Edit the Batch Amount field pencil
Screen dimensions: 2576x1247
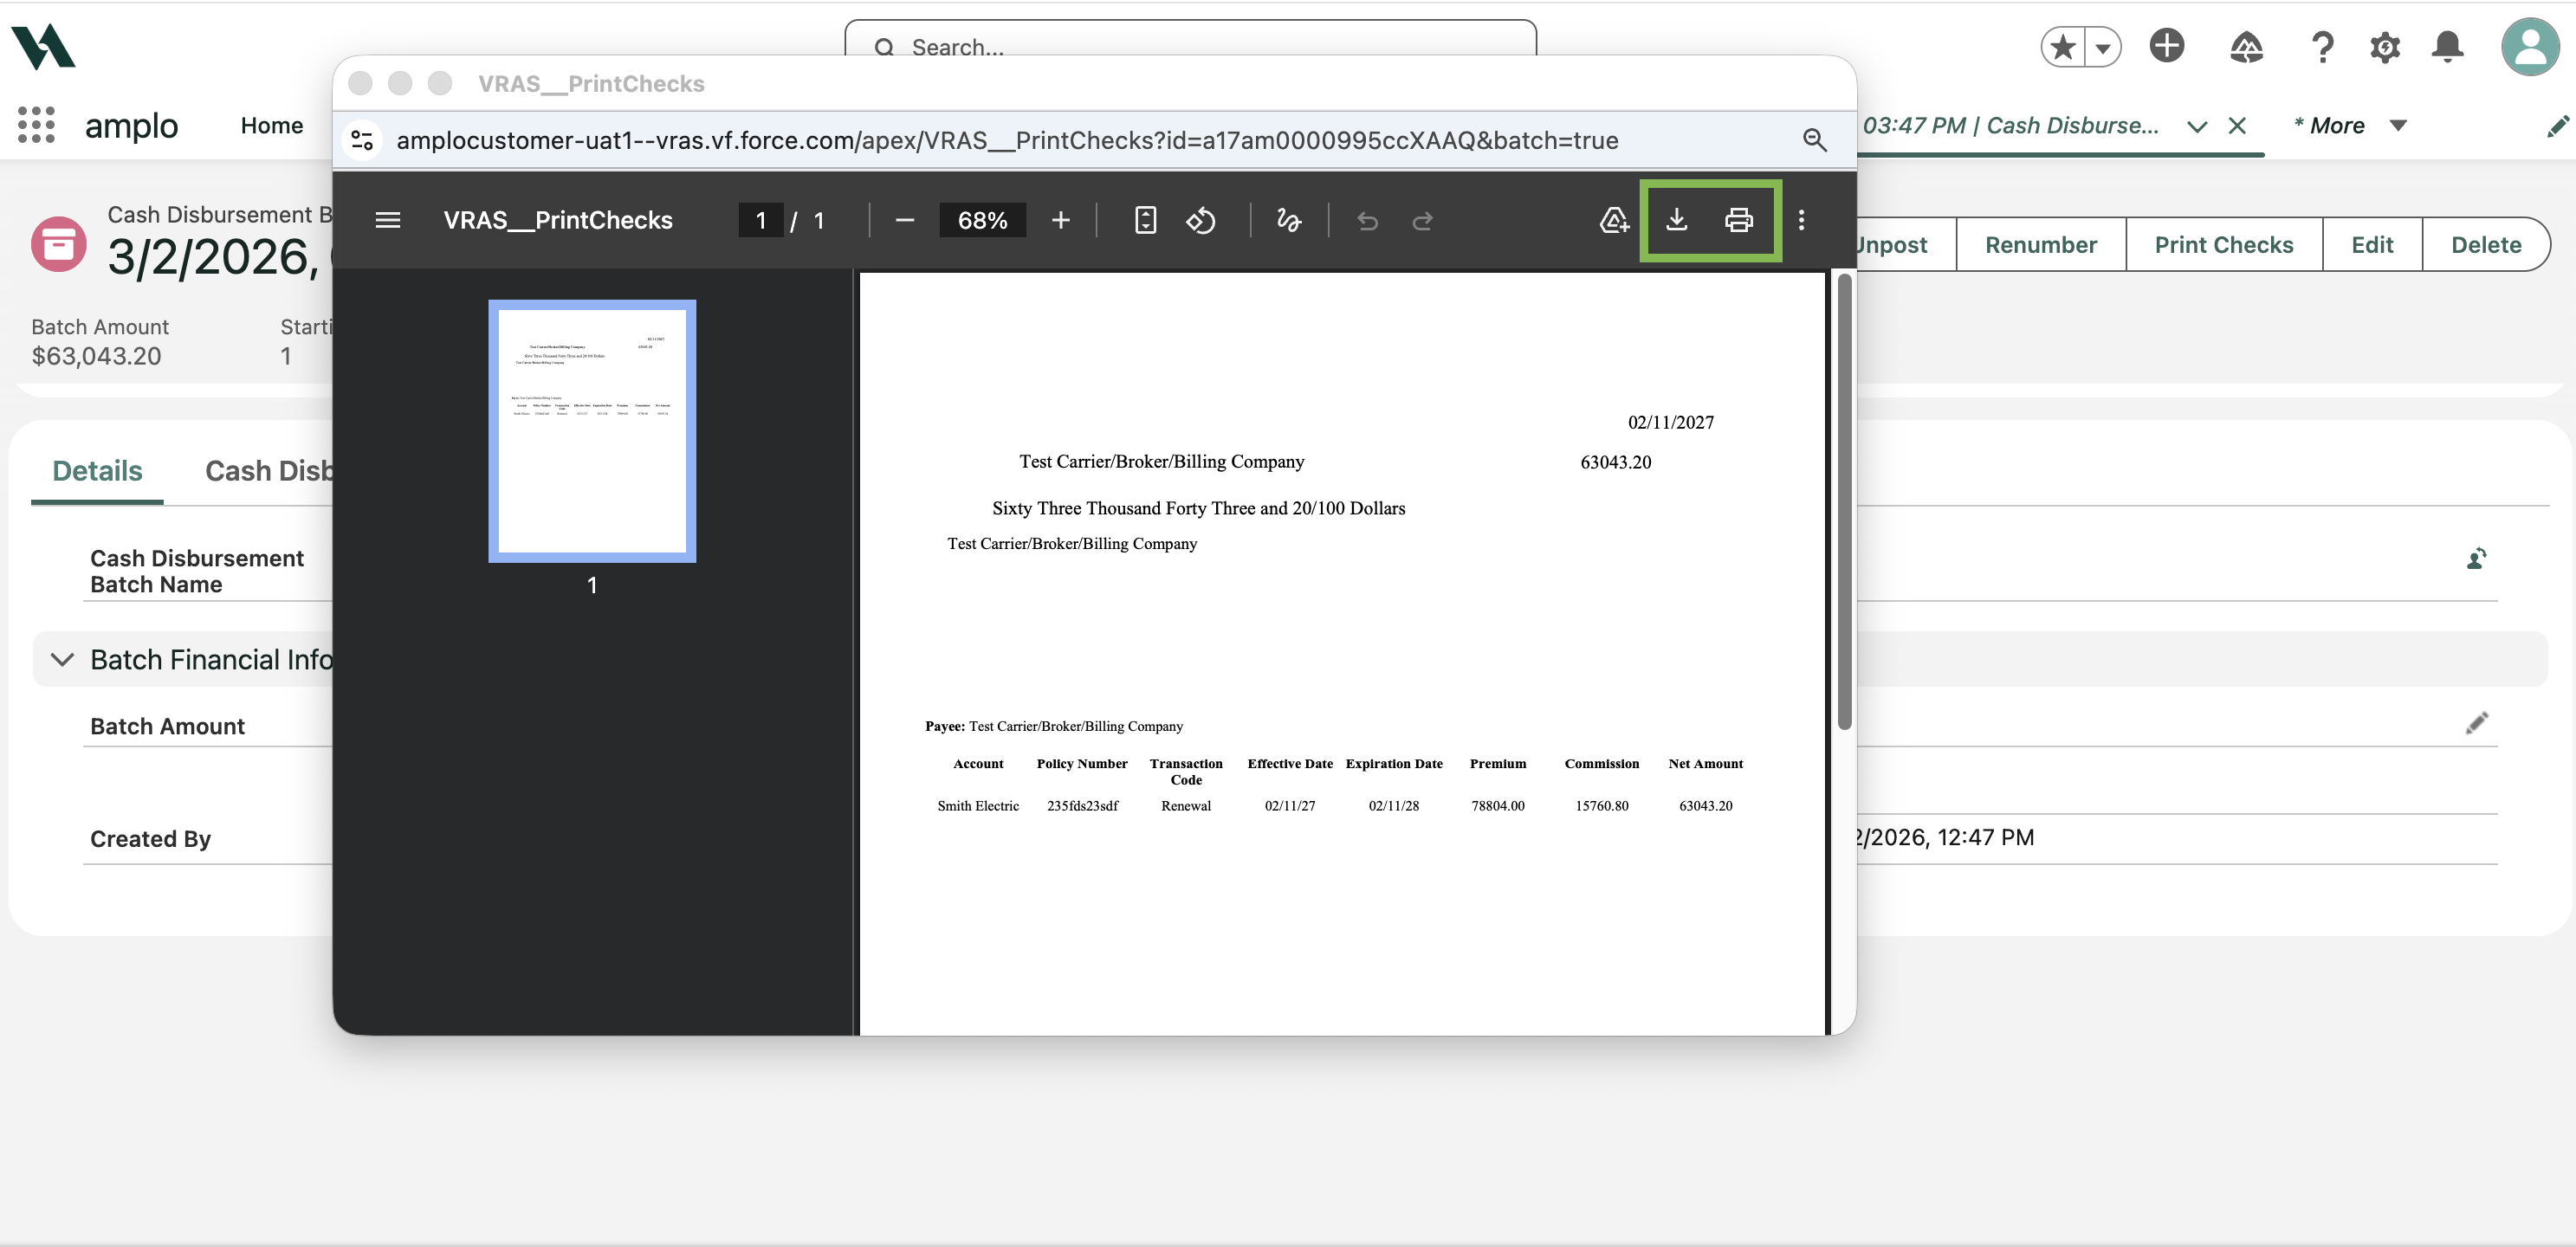(x=2476, y=723)
